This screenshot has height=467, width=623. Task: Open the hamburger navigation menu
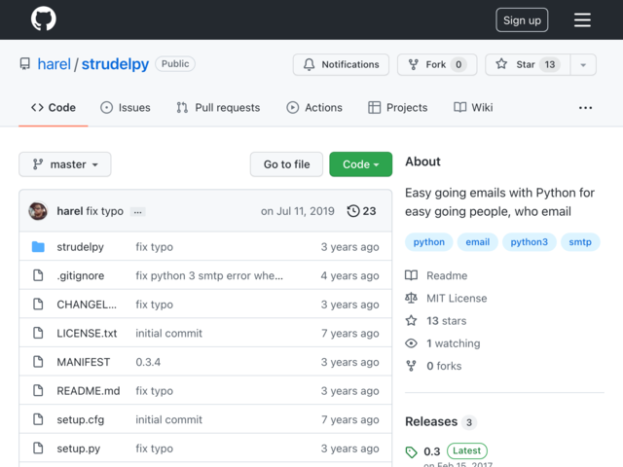tap(582, 19)
